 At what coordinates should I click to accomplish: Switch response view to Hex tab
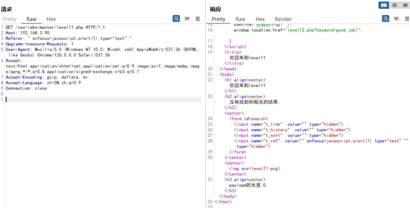(x=260, y=19)
